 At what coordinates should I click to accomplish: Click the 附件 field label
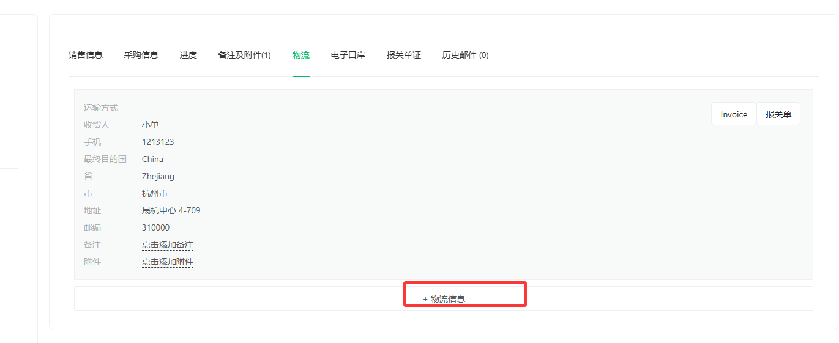[92, 262]
